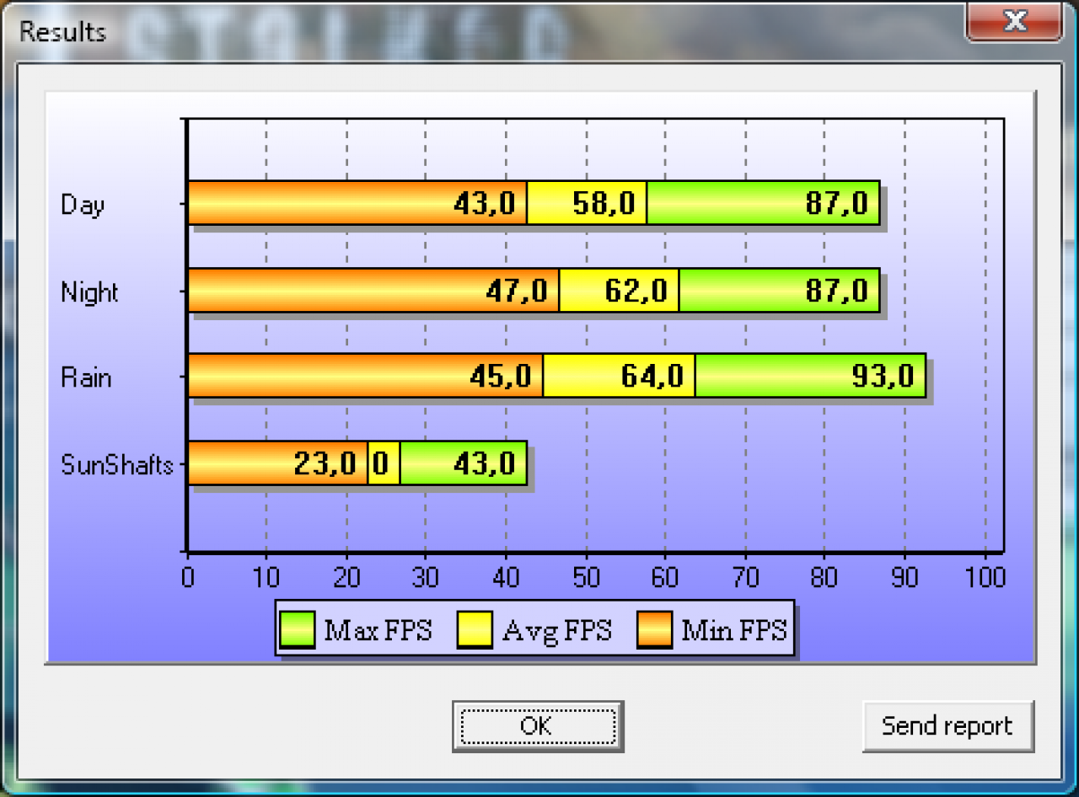Click the Rain min value 45,0
Image resolution: width=1079 pixels, height=797 pixels.
[x=501, y=376]
